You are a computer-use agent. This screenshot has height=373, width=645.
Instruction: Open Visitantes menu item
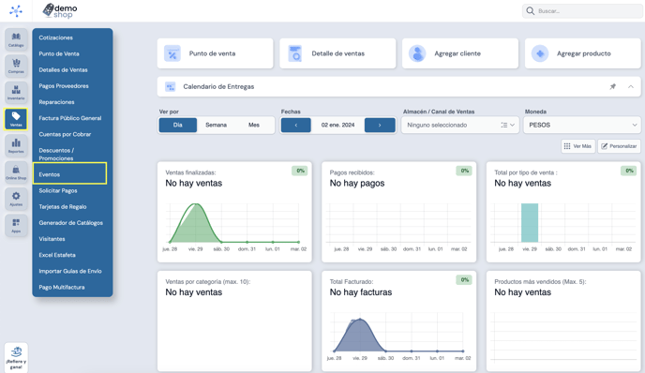coord(52,239)
